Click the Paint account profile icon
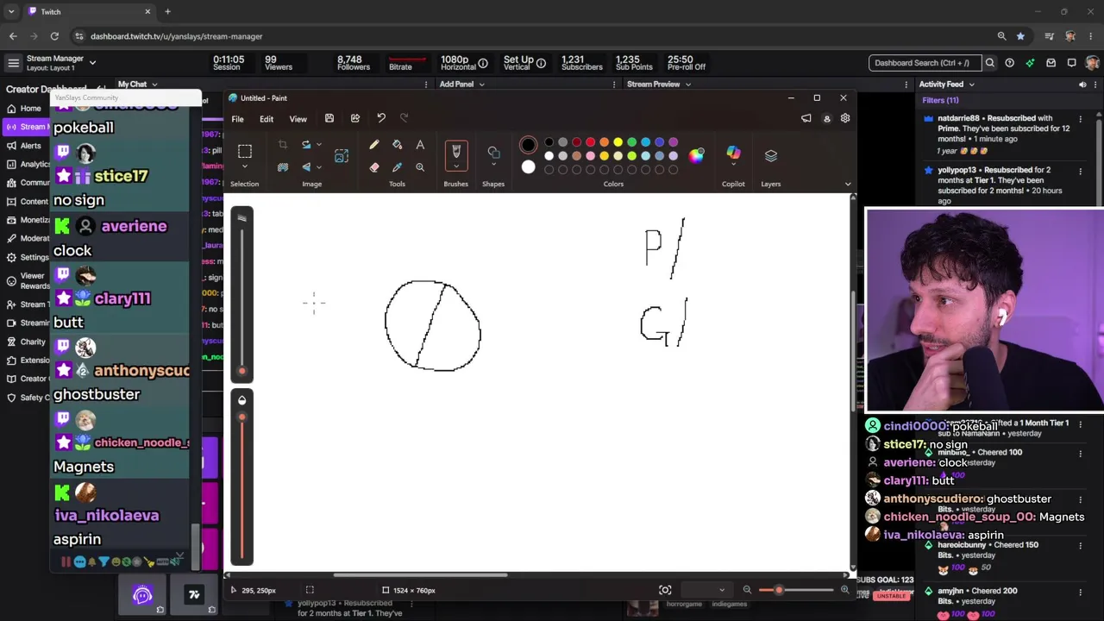Image resolution: width=1104 pixels, height=621 pixels. point(826,118)
